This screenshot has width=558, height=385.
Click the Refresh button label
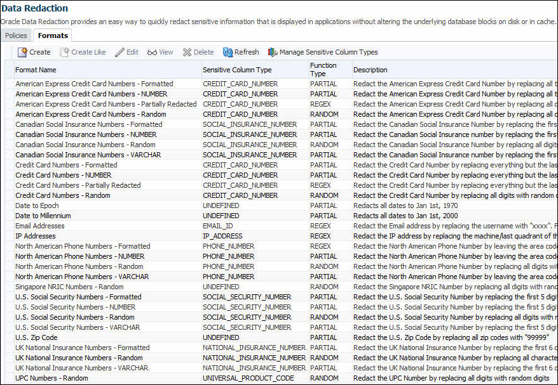coord(247,52)
